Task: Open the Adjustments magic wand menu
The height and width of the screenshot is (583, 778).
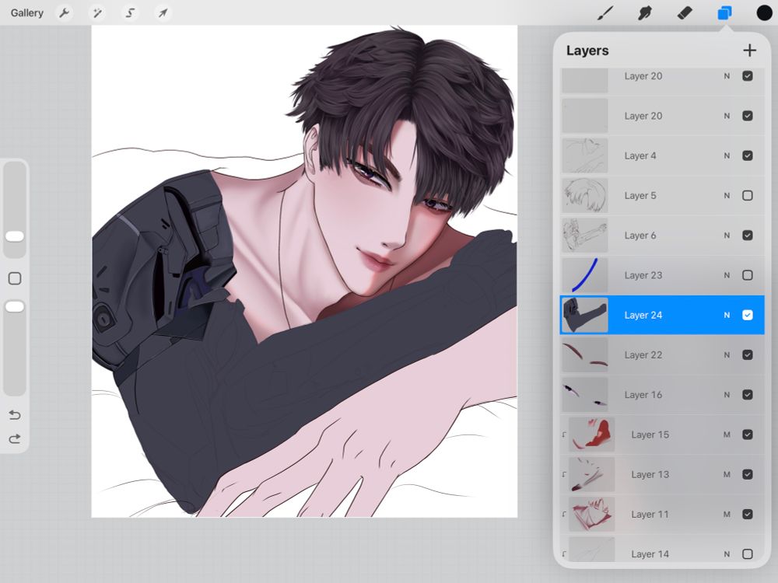Action: click(97, 13)
